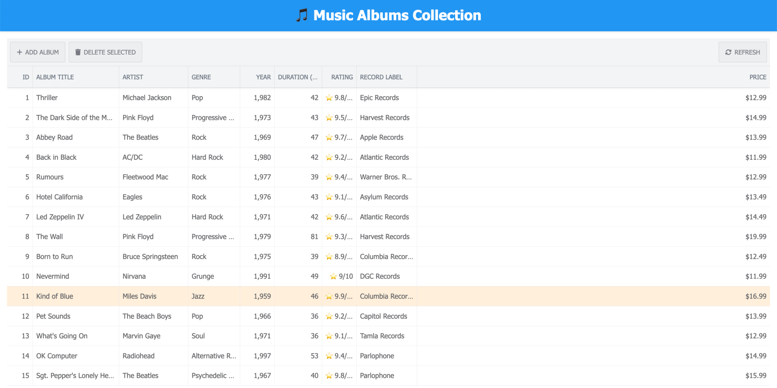Click the year 1,997 cell
The height and width of the screenshot is (388, 777).
coord(257,356)
